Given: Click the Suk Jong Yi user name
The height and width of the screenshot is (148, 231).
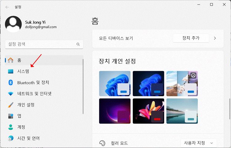Looking at the screenshot, I should tap(35, 22).
